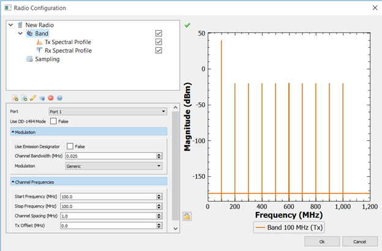Screen dimensions: 382x251
Task: Click the Channel Spacing input field
Action: pyautogui.click(x=108, y=216)
